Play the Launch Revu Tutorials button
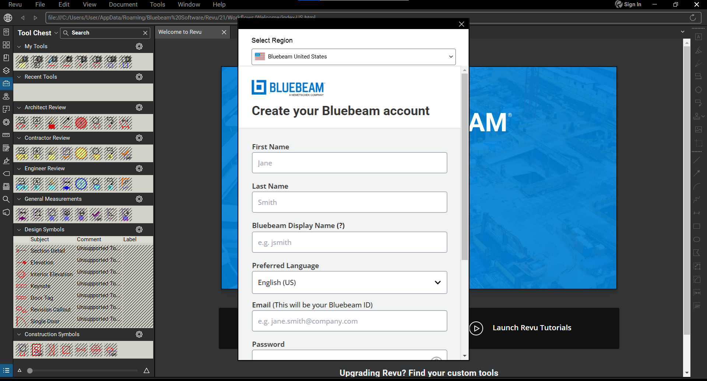Image resolution: width=707 pixels, height=381 pixels. (476, 328)
